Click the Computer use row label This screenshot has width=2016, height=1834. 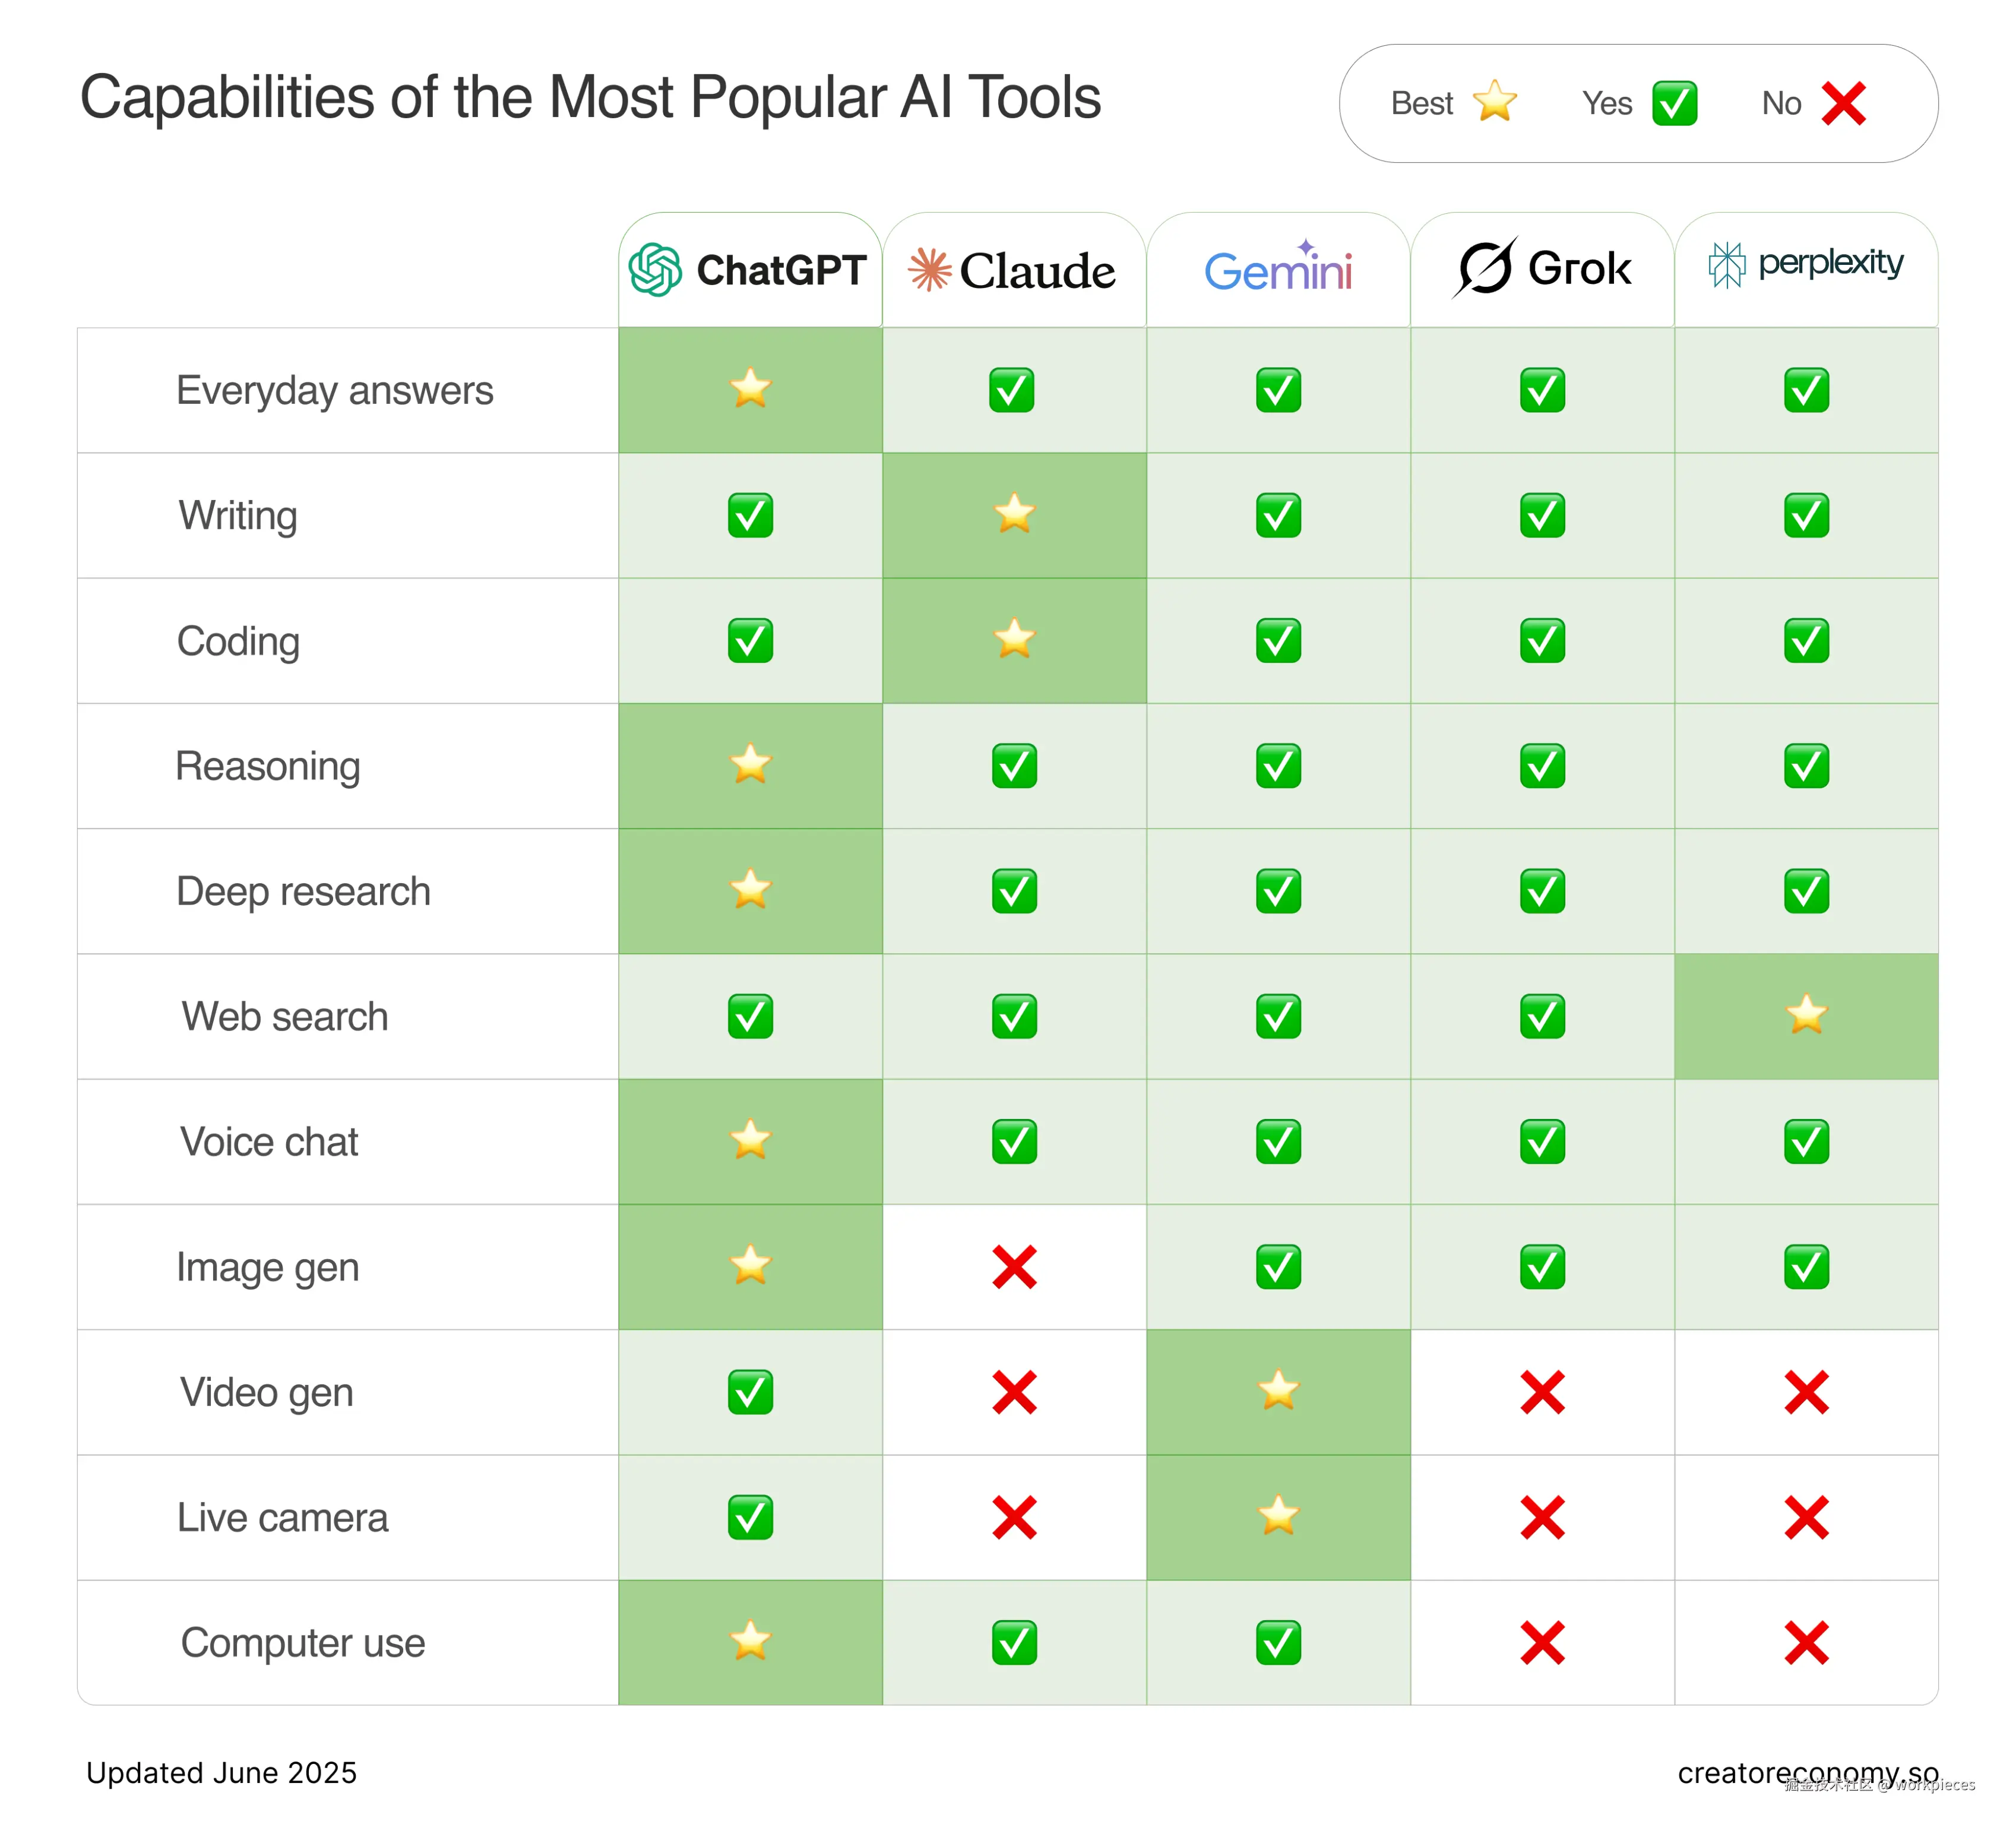(x=303, y=1643)
